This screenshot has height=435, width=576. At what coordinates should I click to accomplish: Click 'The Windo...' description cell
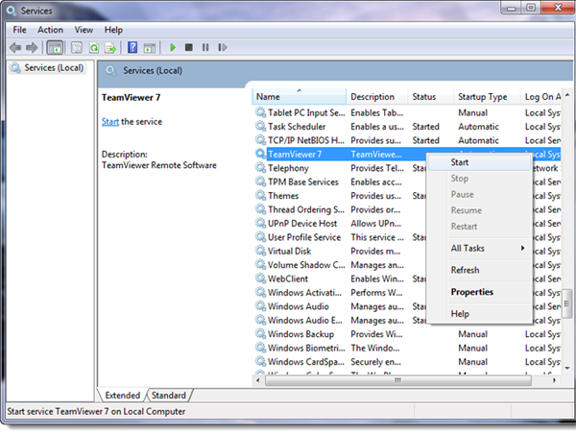pos(375,348)
